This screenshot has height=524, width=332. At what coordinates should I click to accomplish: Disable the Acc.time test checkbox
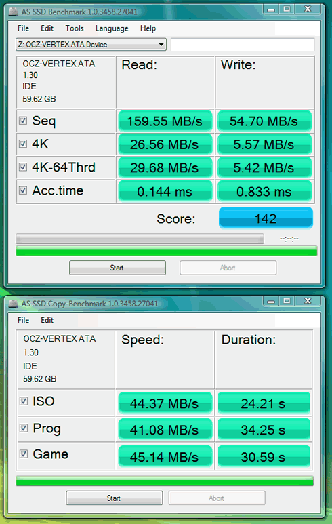coord(23,190)
